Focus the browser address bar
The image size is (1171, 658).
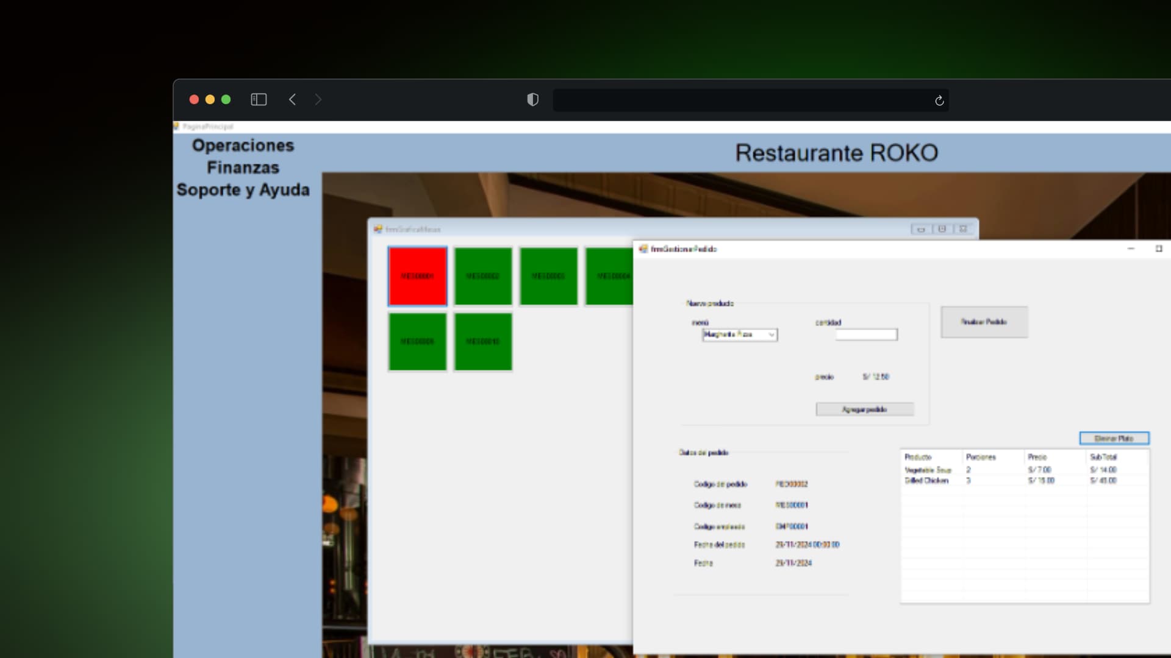(x=750, y=101)
